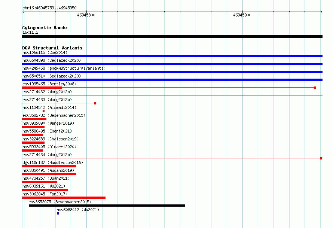Image resolution: width=333 pixels, height=228 pixels.
Task: Click the Cytogenetic Bands track title
Action: click(45, 28)
